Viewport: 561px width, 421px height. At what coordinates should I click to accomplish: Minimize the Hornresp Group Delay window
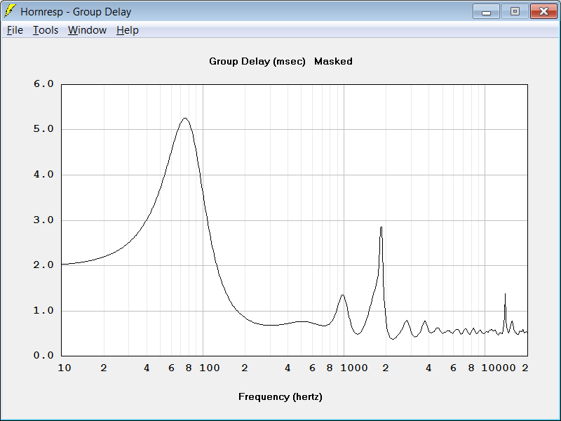(486, 11)
